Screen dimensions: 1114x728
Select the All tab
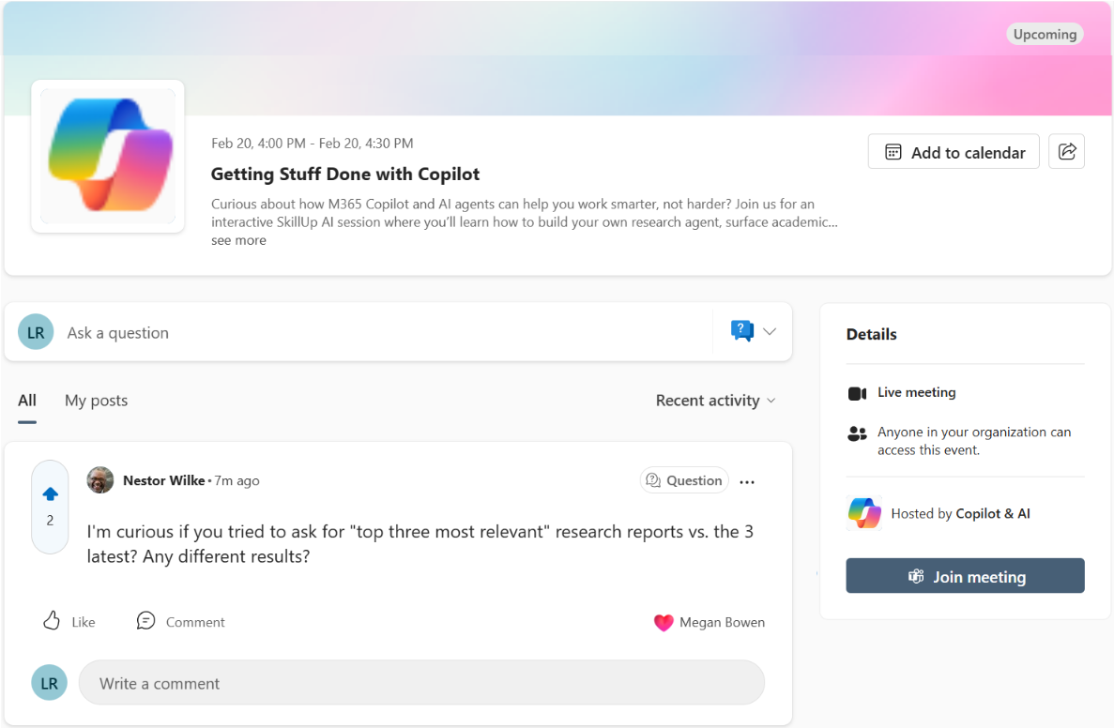(27, 401)
